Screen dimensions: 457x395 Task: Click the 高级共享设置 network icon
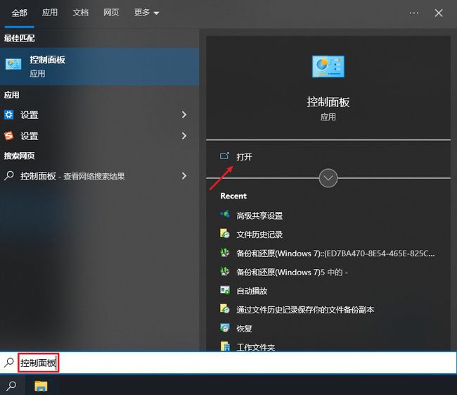[225, 214]
